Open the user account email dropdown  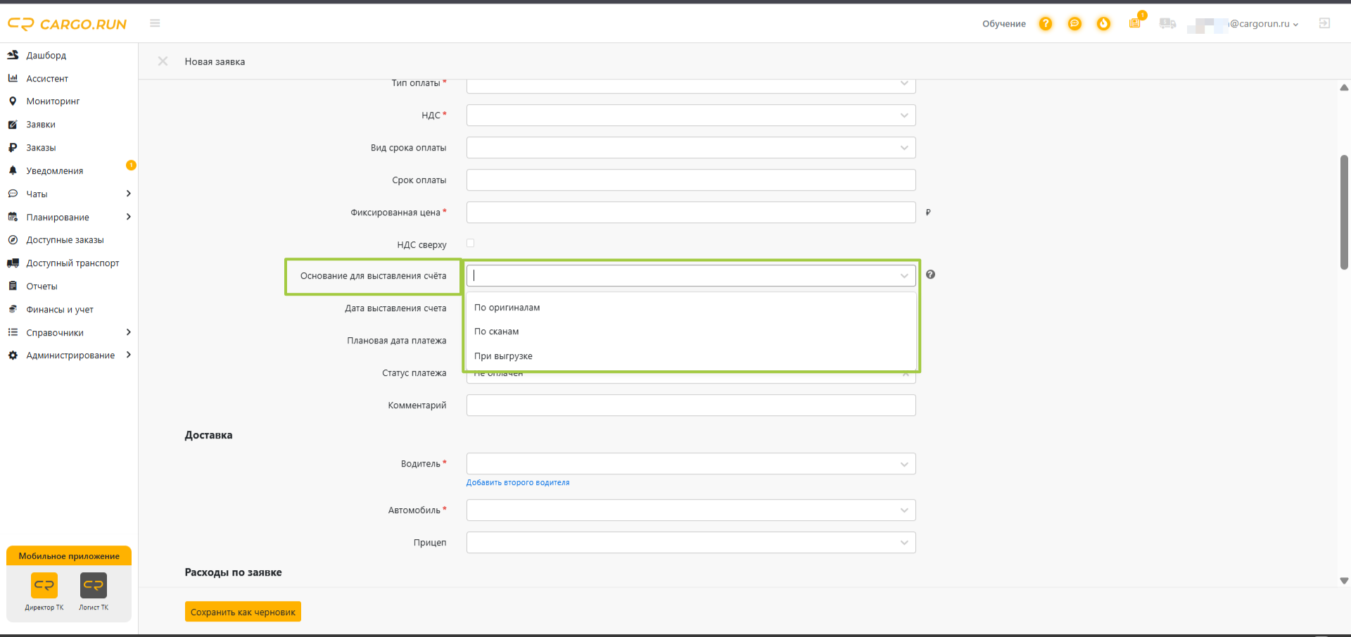[1243, 24]
